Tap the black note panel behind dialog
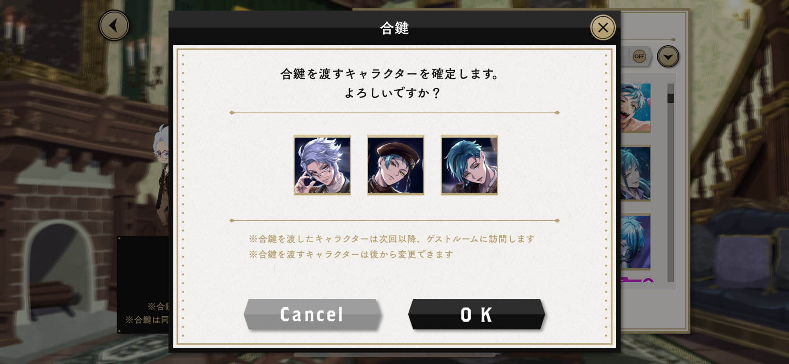Screen dimensions: 789x364 point(143,285)
